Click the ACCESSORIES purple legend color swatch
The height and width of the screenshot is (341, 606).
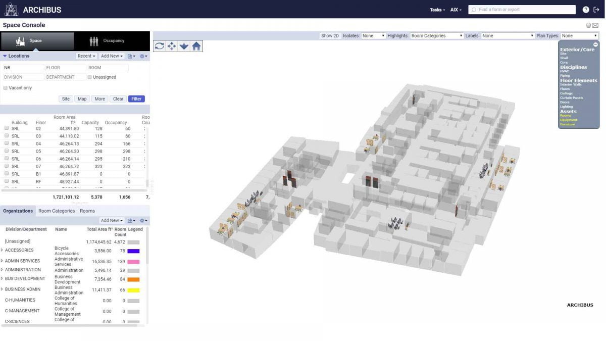pos(133,250)
